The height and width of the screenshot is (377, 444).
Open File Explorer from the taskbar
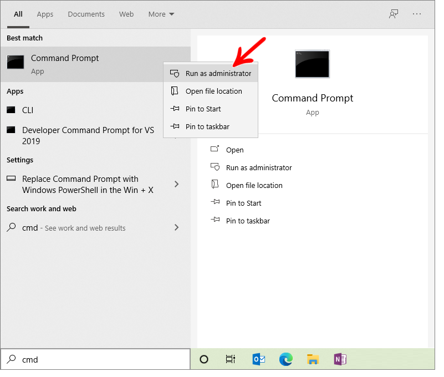313,359
